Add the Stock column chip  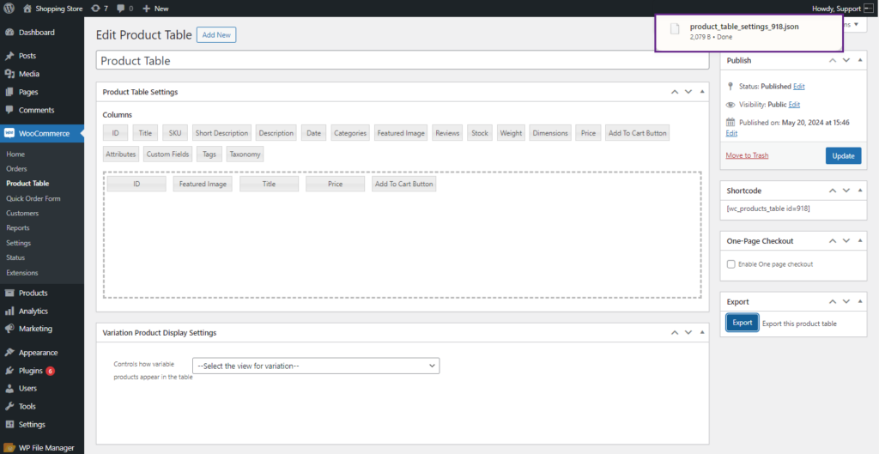point(480,133)
